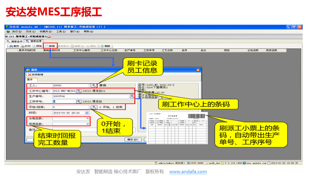Click the 刷新 (Refresh) toolbar button
The width and height of the screenshot is (310, 176).
pyautogui.click(x=105, y=46)
